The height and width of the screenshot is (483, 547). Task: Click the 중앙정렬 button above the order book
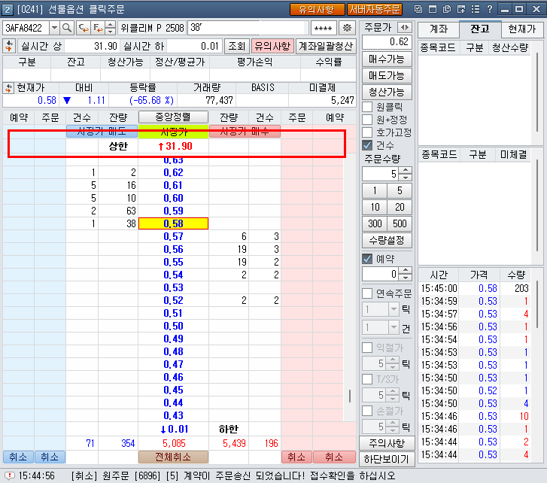[x=173, y=117]
